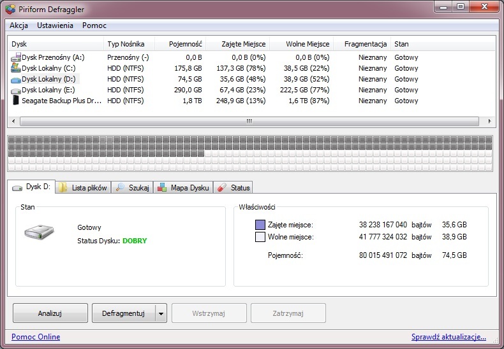504x349 pixels.
Task: Click the right scroll arrow of drive list
Action: pyautogui.click(x=489, y=121)
